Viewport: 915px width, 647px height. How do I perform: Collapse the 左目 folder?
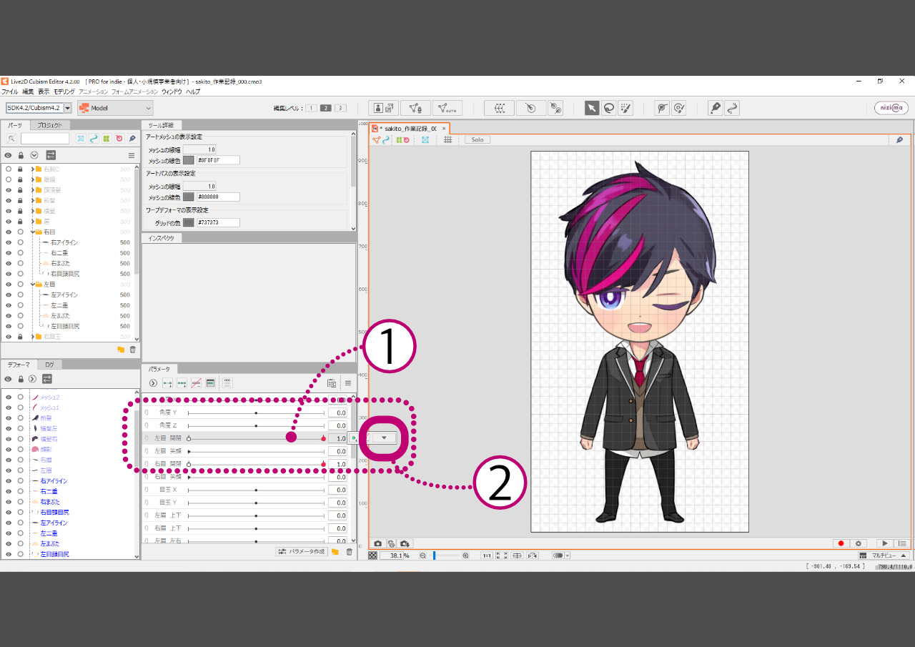tap(33, 285)
